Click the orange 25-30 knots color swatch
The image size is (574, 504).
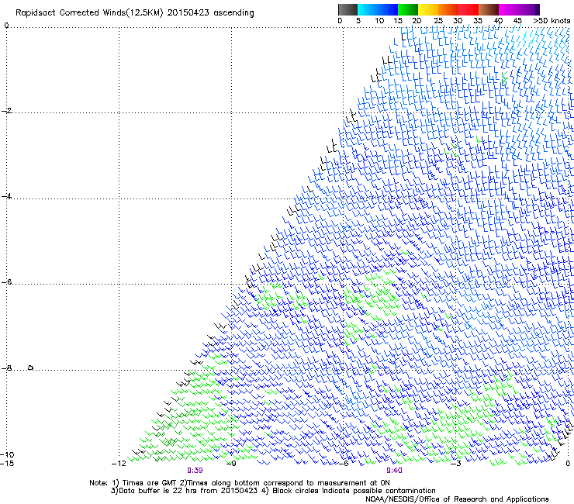(x=448, y=9)
